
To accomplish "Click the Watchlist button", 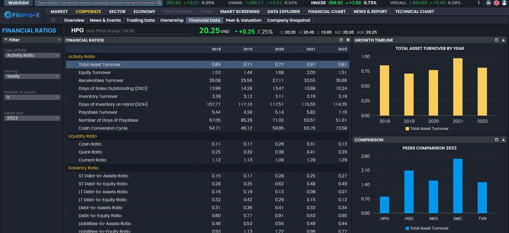I will point(18,3).
